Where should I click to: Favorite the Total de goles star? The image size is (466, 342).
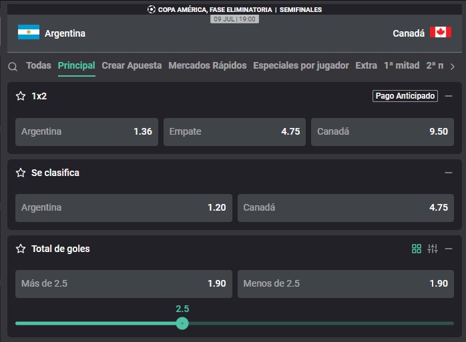21,249
